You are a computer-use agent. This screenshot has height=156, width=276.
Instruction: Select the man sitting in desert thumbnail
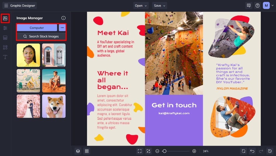(54, 81)
